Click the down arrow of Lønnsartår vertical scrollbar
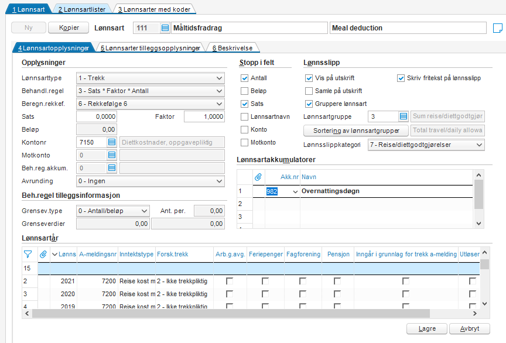The height and width of the screenshot is (343, 506). 484,304
